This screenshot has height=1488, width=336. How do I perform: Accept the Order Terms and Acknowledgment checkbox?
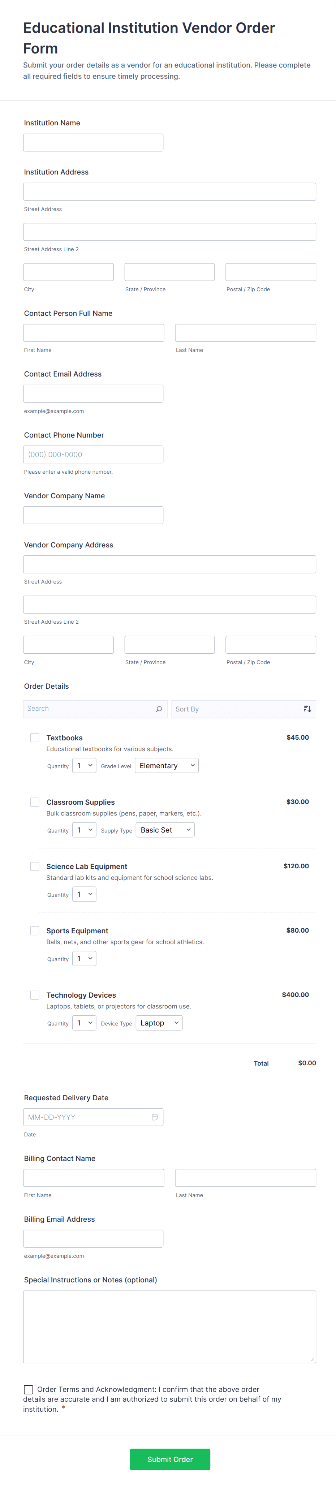28,1389
